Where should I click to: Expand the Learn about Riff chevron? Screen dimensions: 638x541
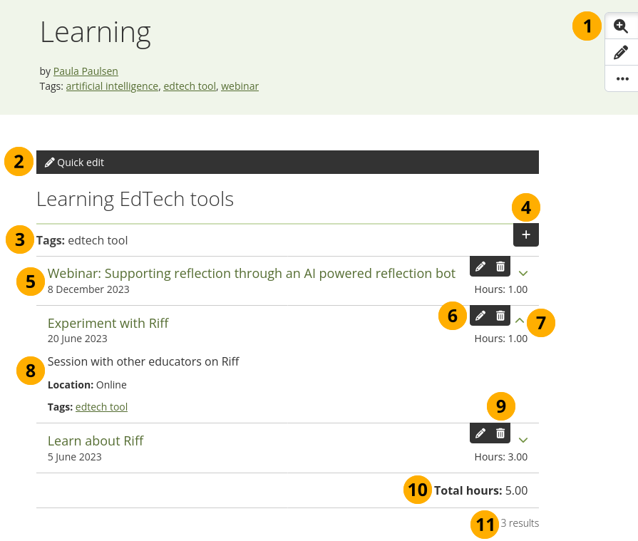coord(523,440)
